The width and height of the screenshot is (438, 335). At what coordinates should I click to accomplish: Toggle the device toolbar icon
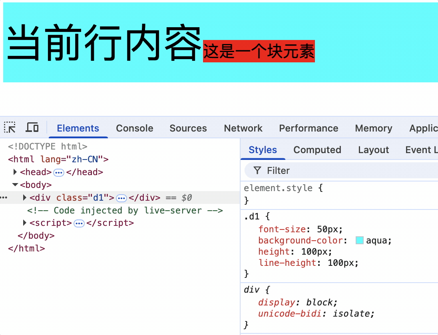(x=32, y=127)
